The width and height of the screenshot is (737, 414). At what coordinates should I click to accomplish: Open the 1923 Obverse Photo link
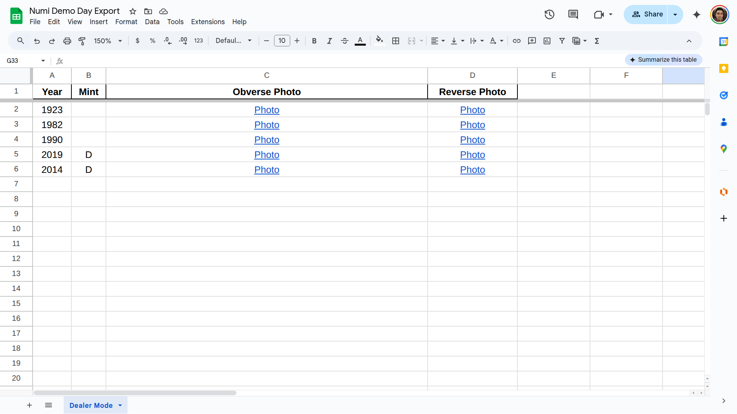click(267, 110)
